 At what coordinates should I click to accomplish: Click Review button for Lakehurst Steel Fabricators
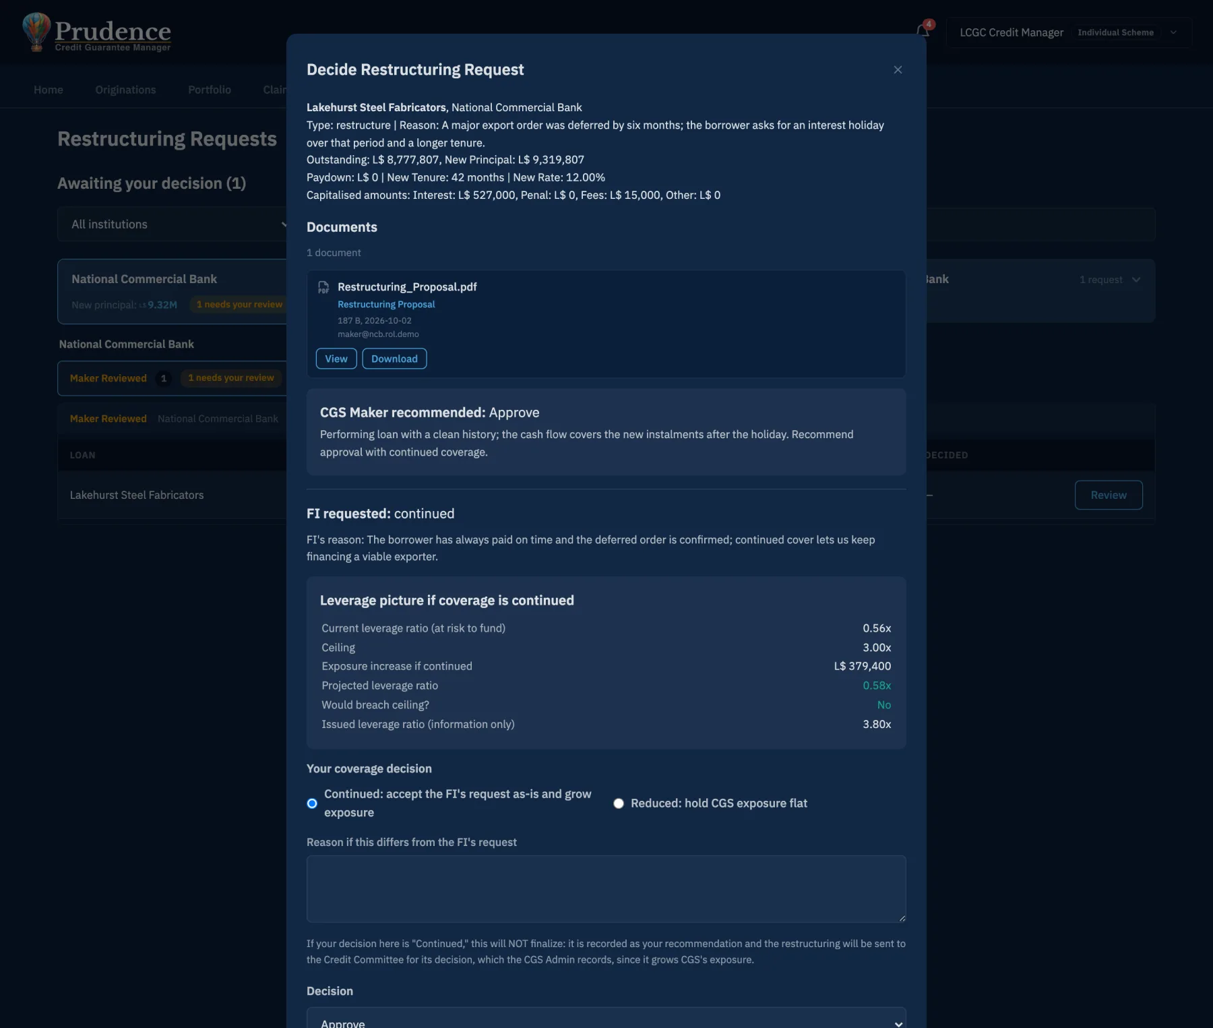[1109, 495]
